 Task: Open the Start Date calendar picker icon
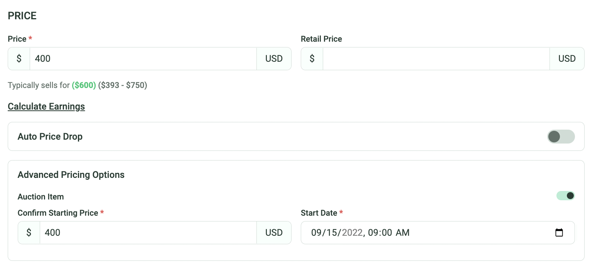coord(559,233)
